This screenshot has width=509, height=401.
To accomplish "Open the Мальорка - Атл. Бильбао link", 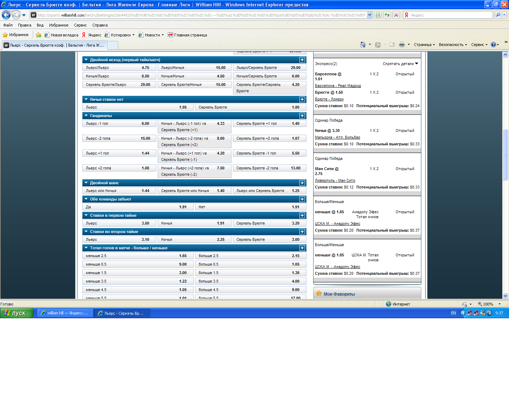I will (338, 137).
